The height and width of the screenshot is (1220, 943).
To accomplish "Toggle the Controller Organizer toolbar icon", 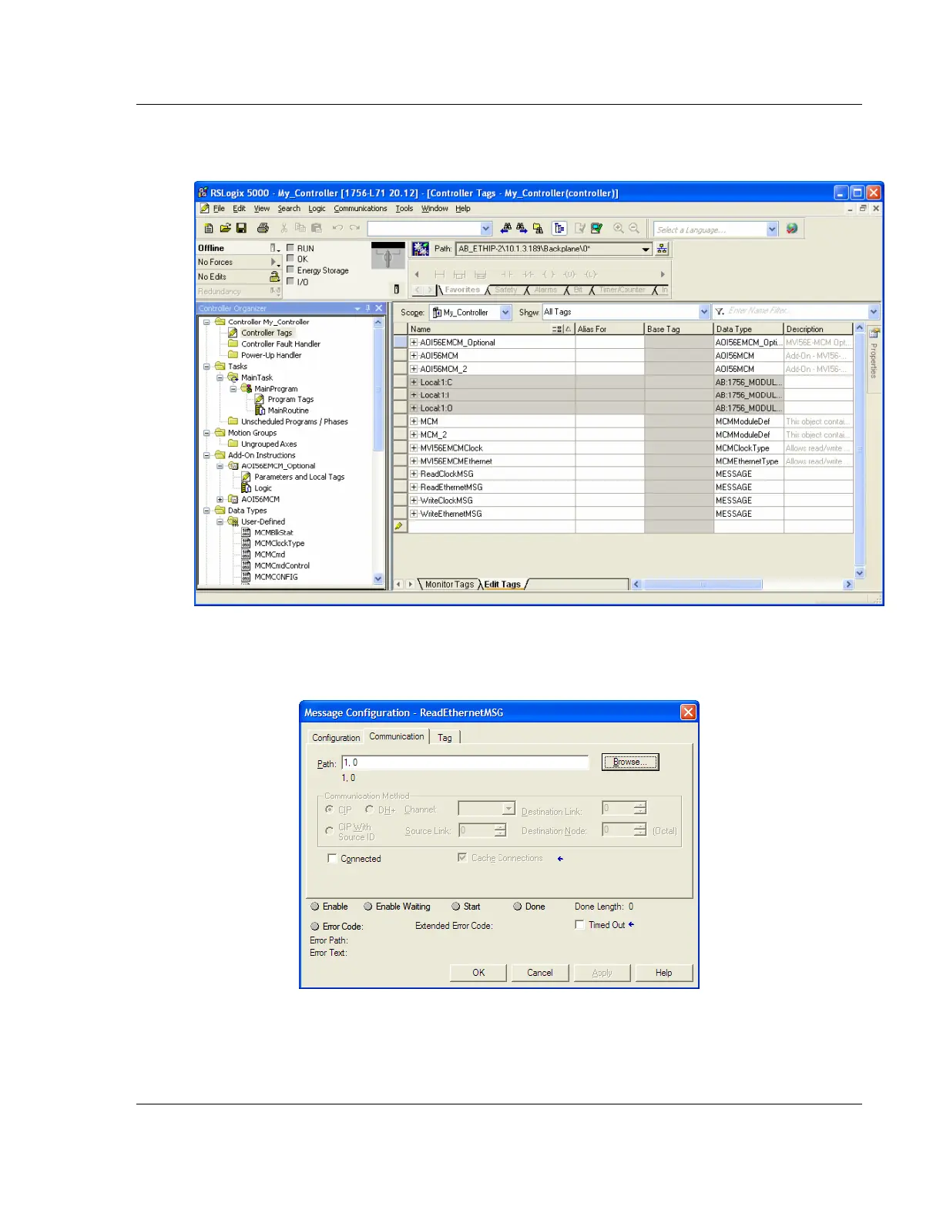I will point(559,229).
